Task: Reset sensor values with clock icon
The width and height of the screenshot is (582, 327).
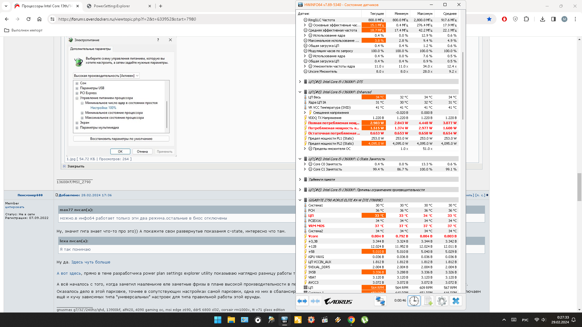Action: pyautogui.click(x=414, y=301)
